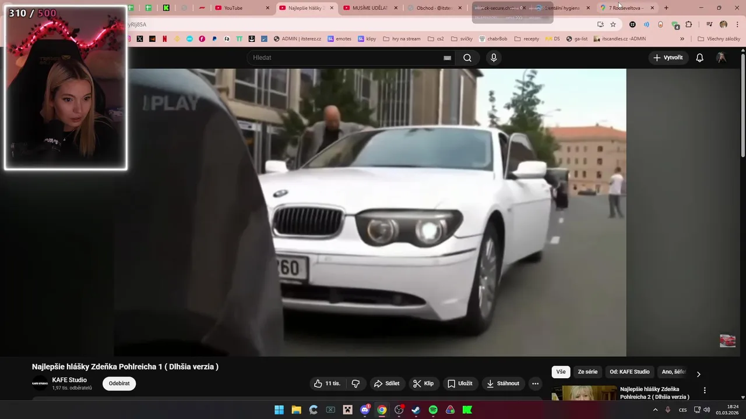The image size is (746, 419).
Task: Open Chrome profile avatar in toolbar
Action: (x=723, y=24)
